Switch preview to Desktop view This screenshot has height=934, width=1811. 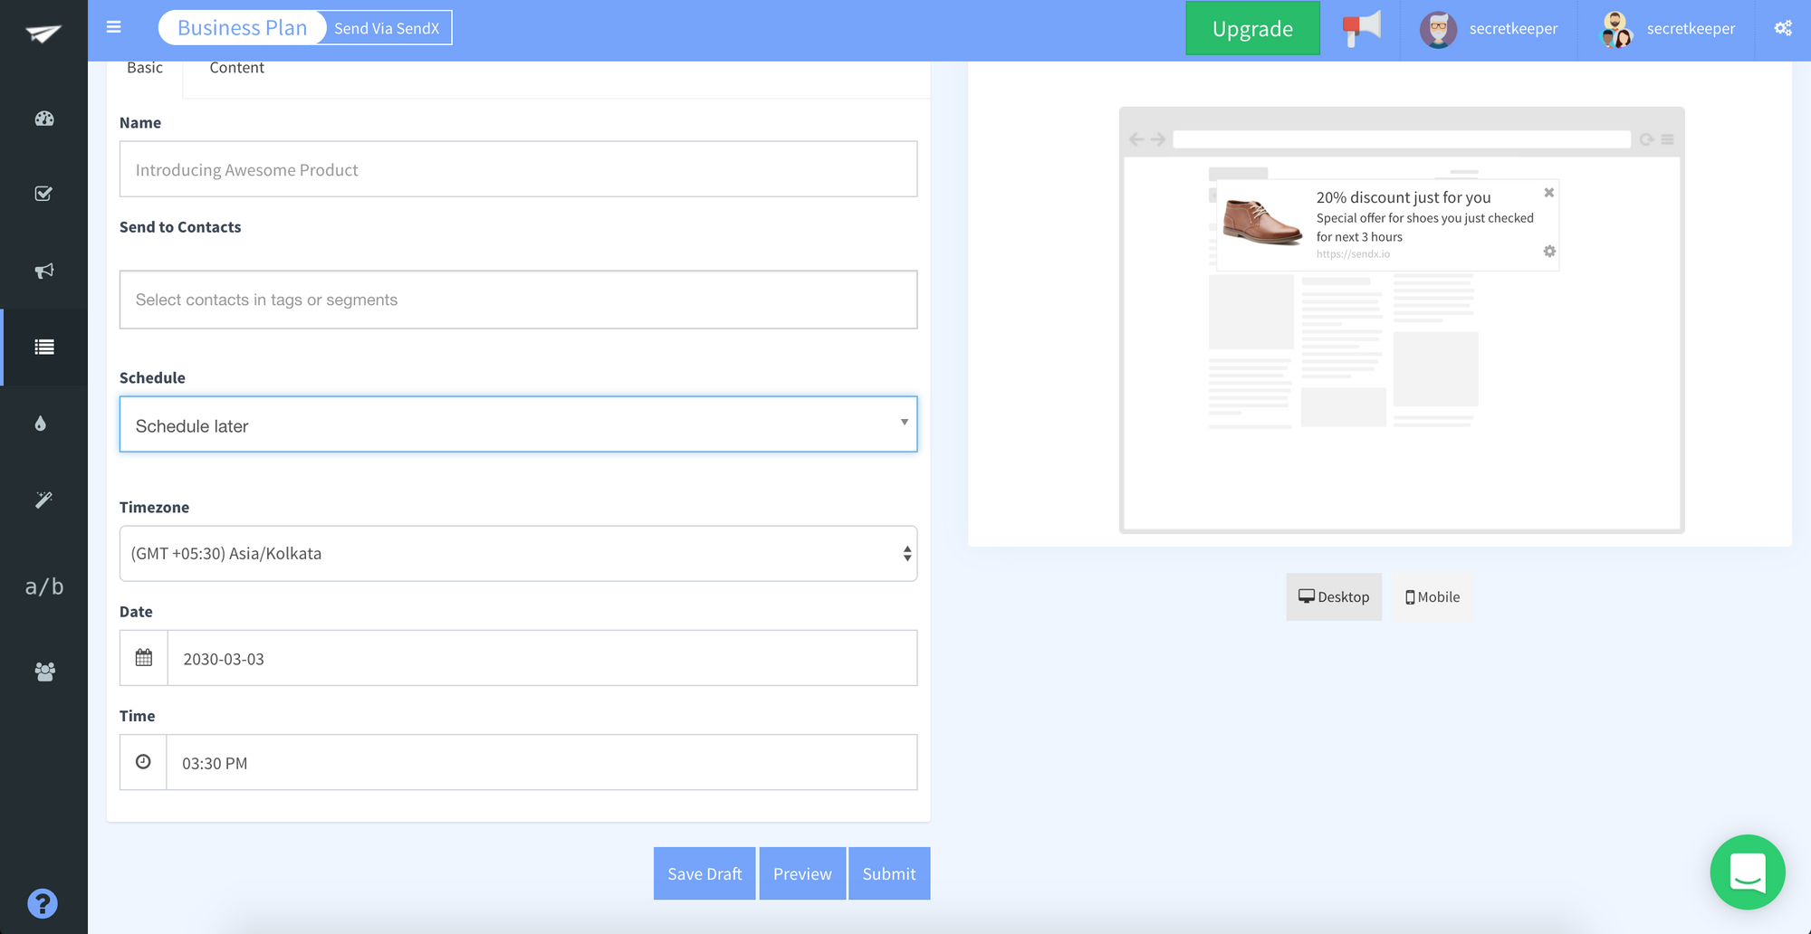click(1333, 597)
